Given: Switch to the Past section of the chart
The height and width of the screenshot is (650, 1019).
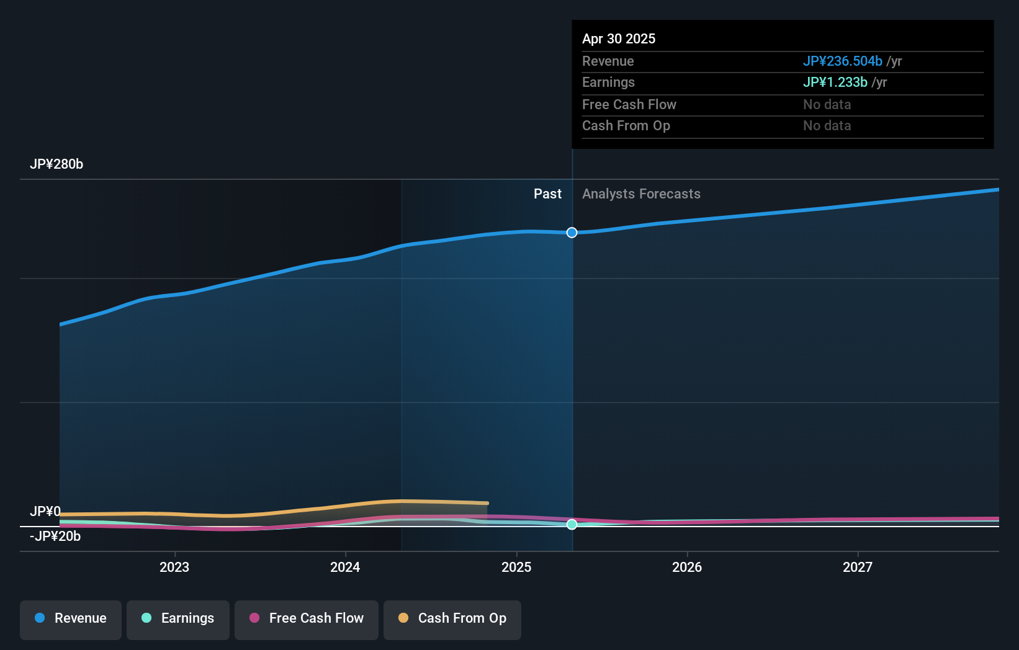Looking at the screenshot, I should [x=547, y=194].
